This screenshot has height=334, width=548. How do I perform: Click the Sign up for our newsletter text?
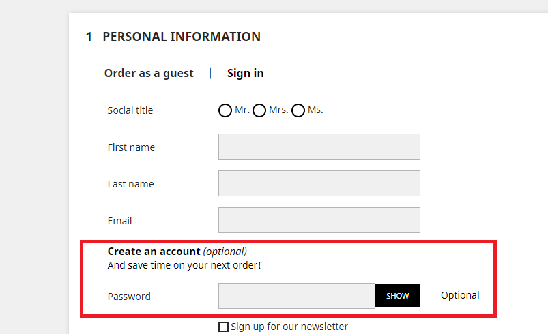[289, 327]
